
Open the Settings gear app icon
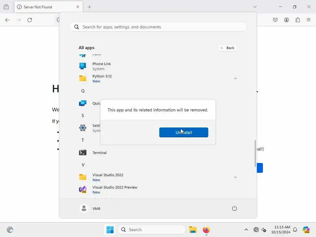(83, 128)
